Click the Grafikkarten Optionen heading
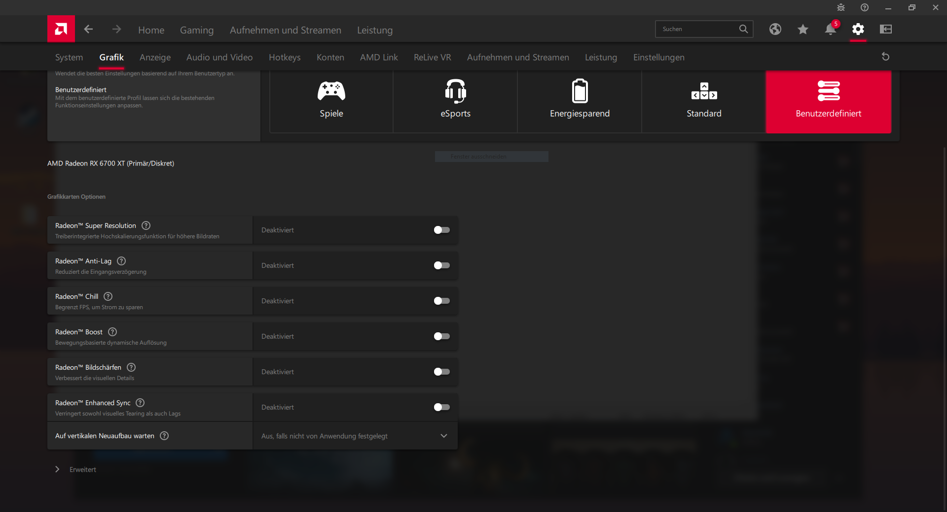The height and width of the screenshot is (512, 947). coord(76,197)
